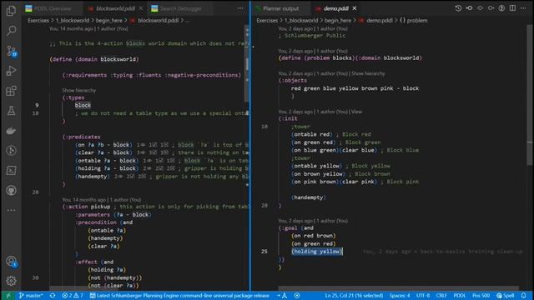Viewport: 534px width, 300px height.
Task: Change encoding via UTF-8 status item
Action: point(423,296)
